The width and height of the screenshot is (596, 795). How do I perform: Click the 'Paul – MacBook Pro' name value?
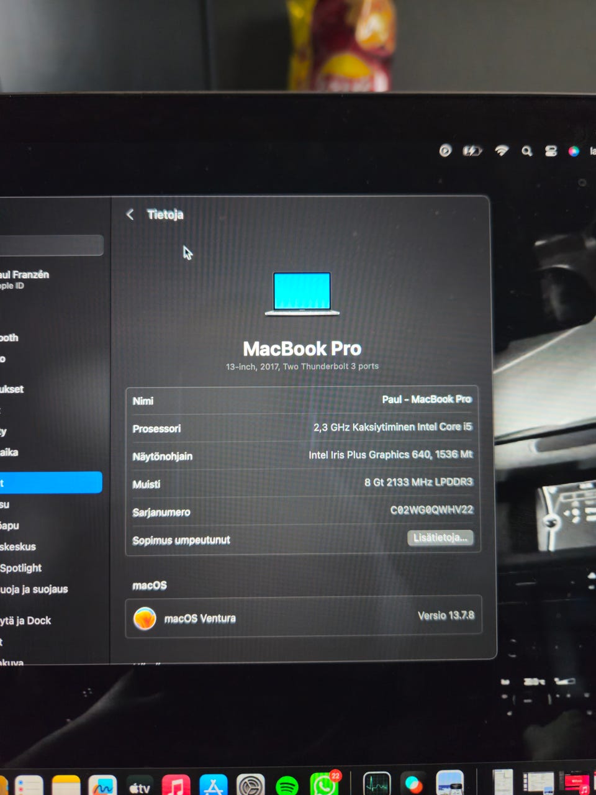pyautogui.click(x=427, y=399)
